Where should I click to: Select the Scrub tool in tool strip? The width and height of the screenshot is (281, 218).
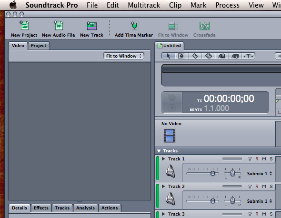249,56
